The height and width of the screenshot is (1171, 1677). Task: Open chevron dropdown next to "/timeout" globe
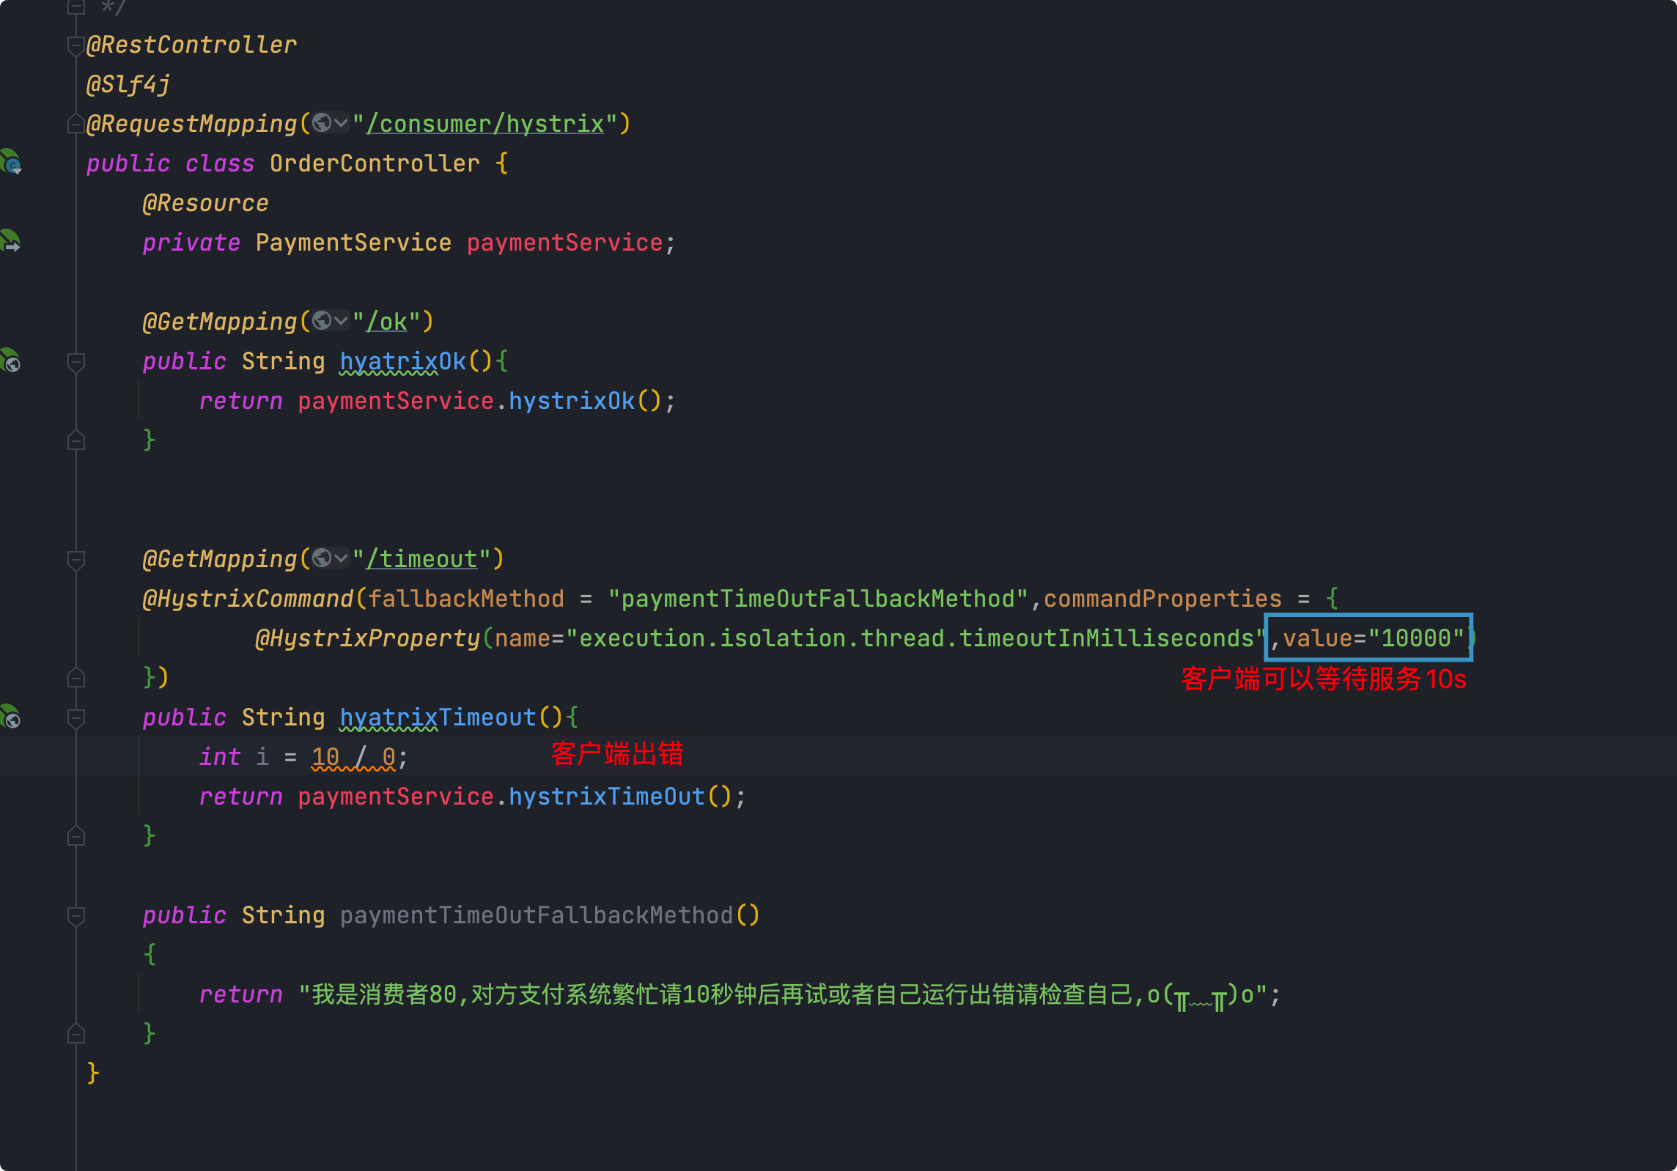click(x=341, y=558)
